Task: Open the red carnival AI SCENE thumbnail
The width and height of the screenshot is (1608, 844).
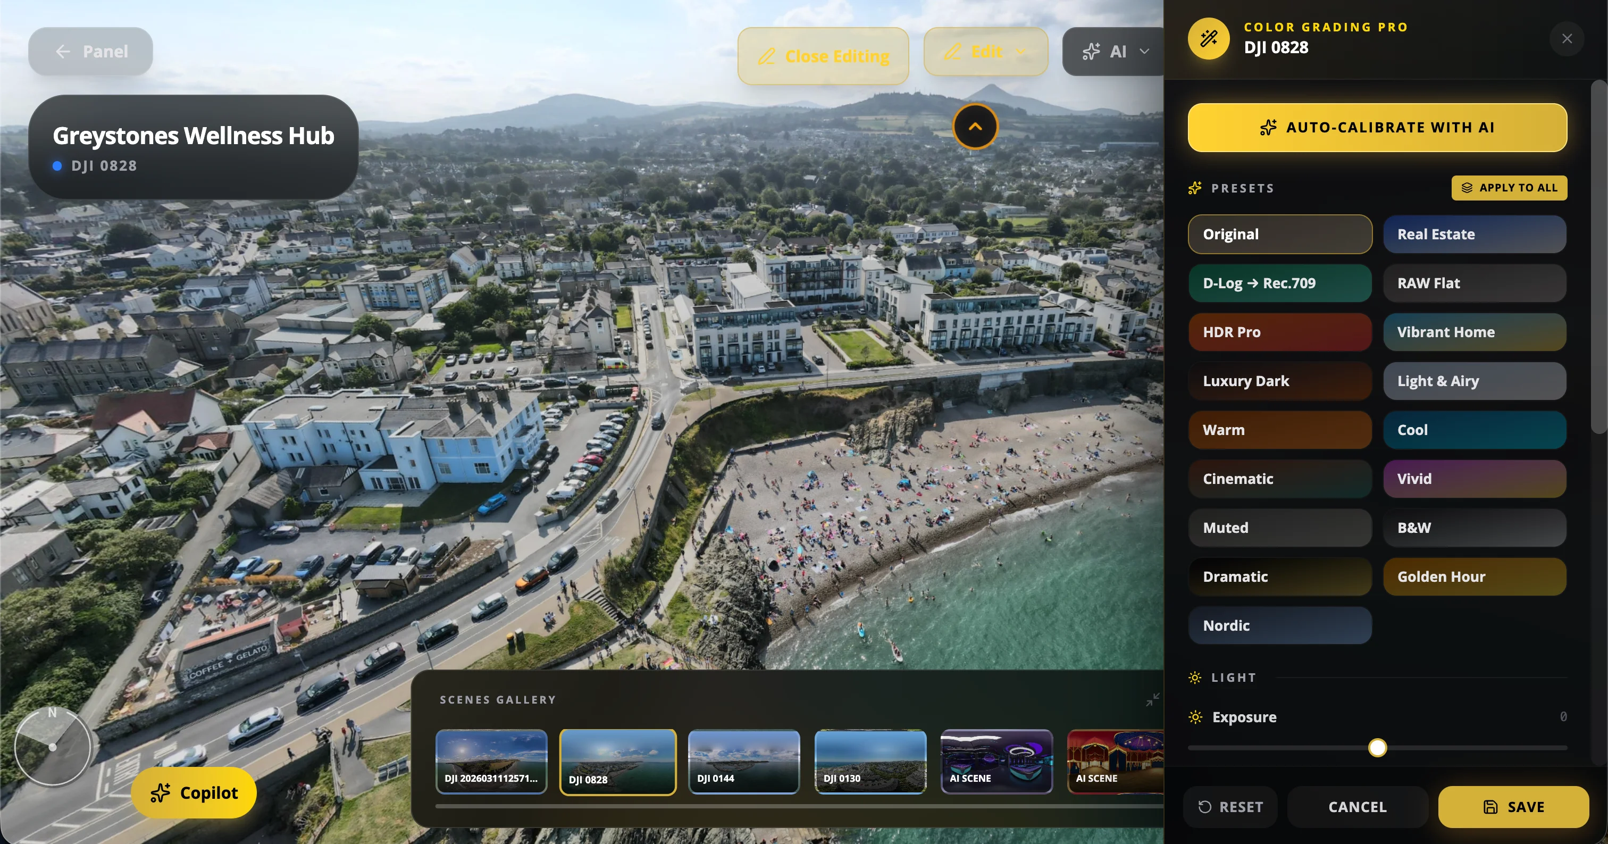Action: [x=1116, y=762]
